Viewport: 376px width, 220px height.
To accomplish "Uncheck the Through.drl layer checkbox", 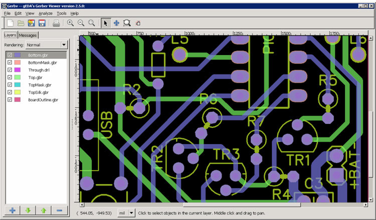I will pyautogui.click(x=10, y=70).
